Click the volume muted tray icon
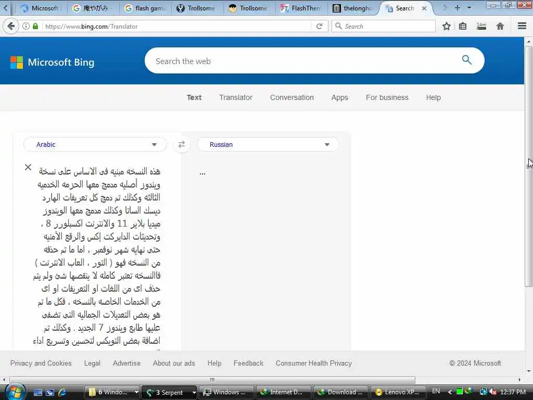Viewport: 533px width, 400px height. (x=493, y=392)
